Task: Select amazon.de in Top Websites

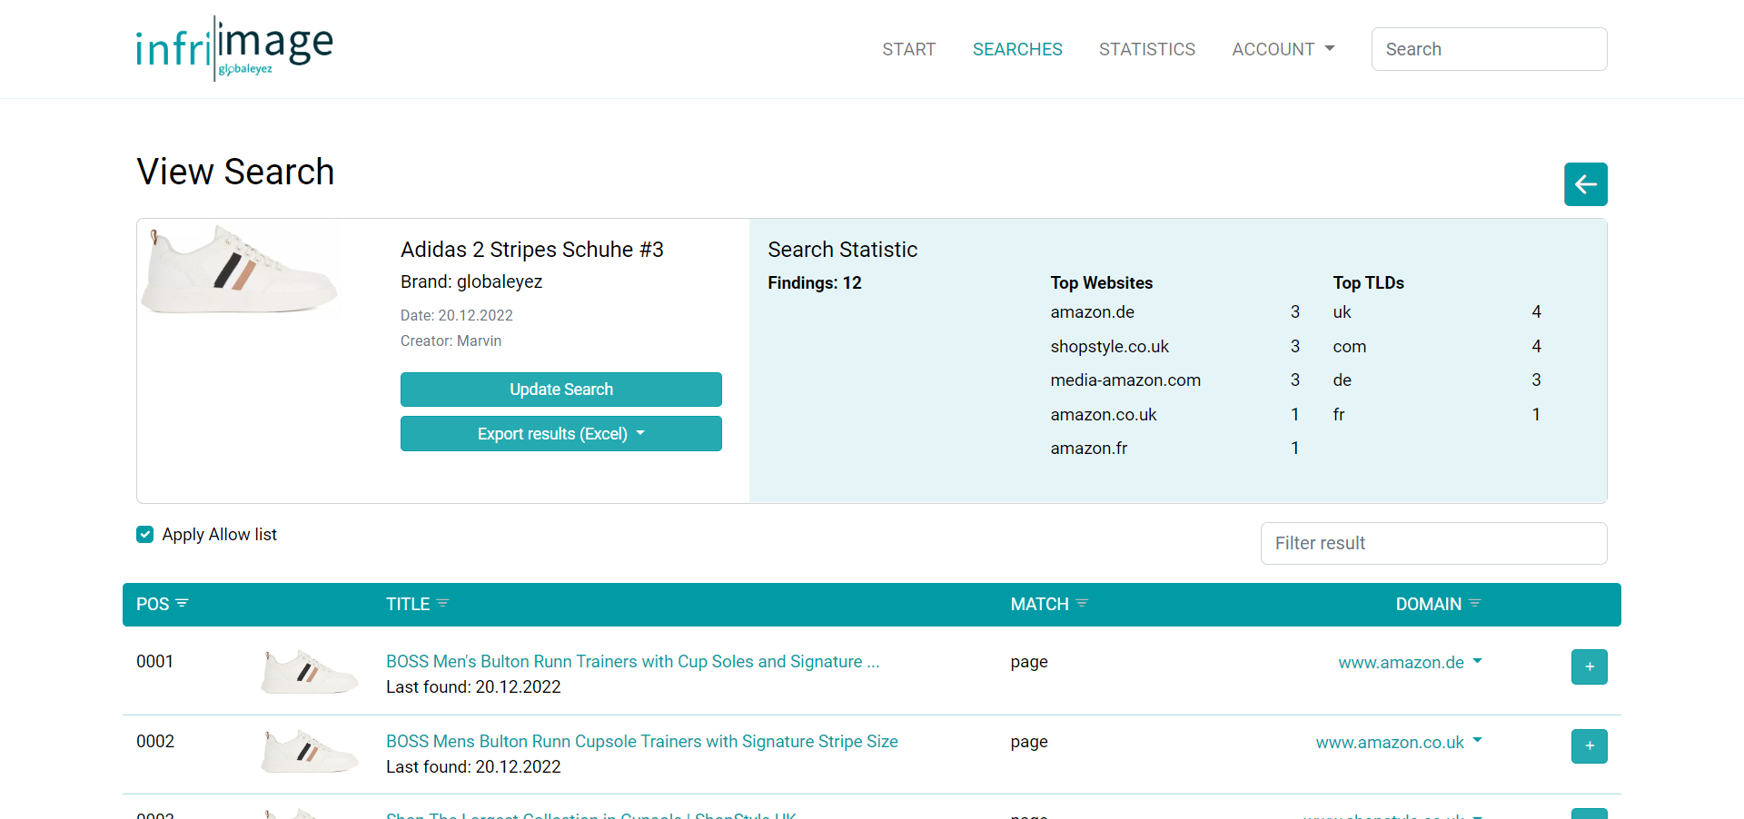Action: pos(1092,312)
